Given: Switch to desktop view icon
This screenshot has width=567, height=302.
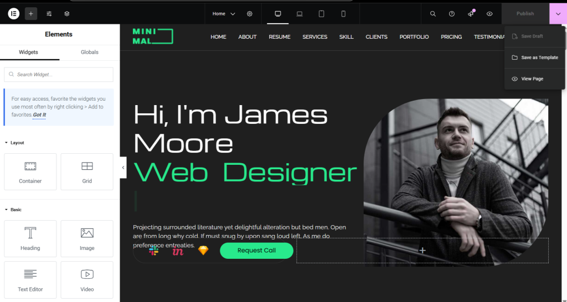Looking at the screenshot, I should 278,14.
